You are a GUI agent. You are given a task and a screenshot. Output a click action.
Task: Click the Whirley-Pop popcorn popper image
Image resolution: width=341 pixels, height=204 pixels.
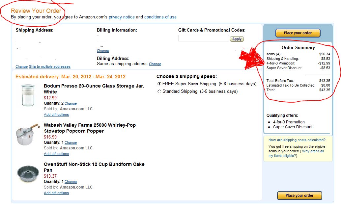click(28, 134)
